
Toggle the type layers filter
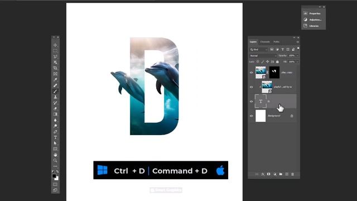tap(283, 50)
